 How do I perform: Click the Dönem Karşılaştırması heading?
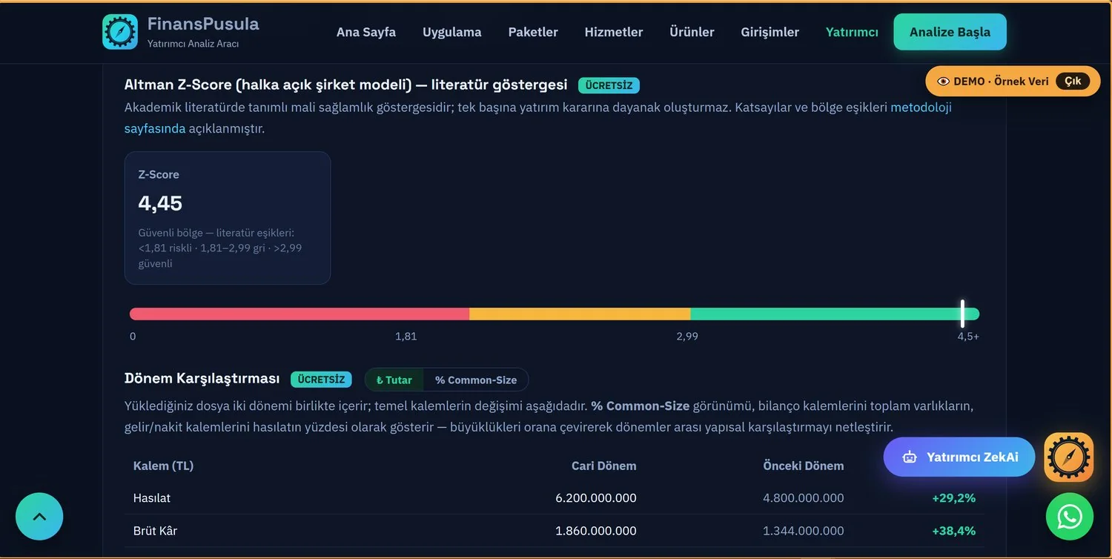pyautogui.click(x=202, y=379)
